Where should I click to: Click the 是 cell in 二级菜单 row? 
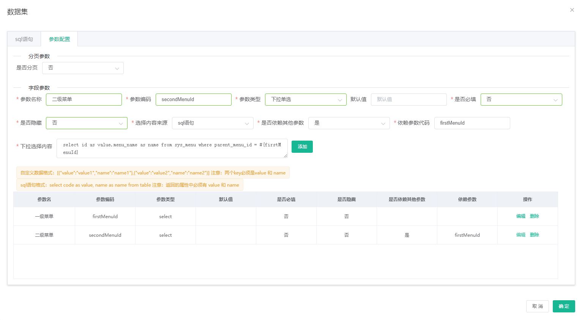[407, 235]
